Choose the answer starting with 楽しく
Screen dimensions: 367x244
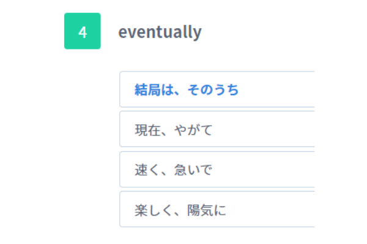(x=180, y=210)
